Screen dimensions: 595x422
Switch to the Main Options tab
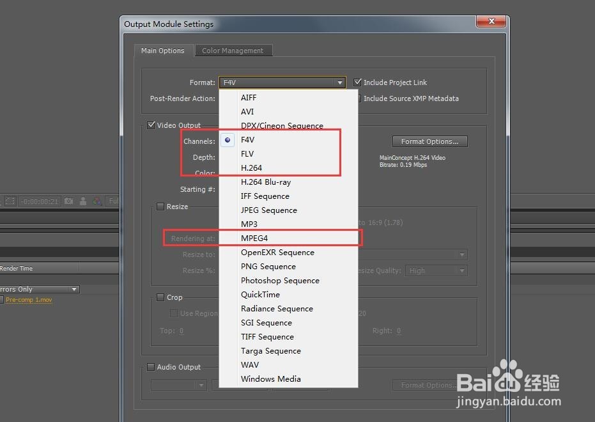click(x=163, y=51)
